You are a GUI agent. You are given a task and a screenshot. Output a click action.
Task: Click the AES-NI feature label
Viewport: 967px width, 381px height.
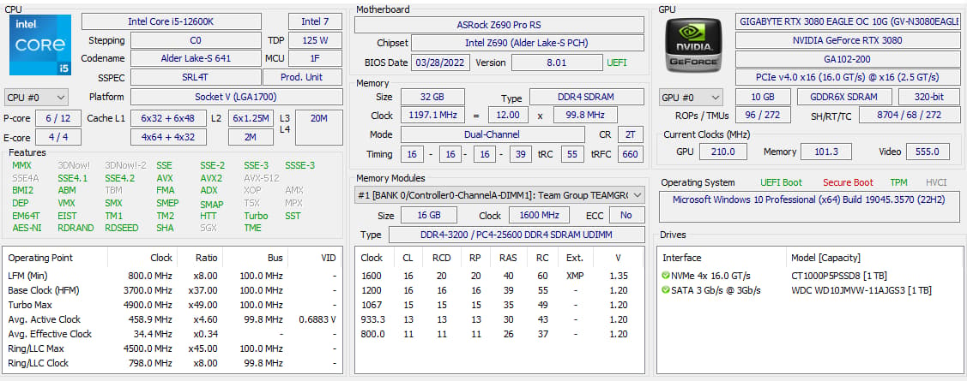coord(27,228)
